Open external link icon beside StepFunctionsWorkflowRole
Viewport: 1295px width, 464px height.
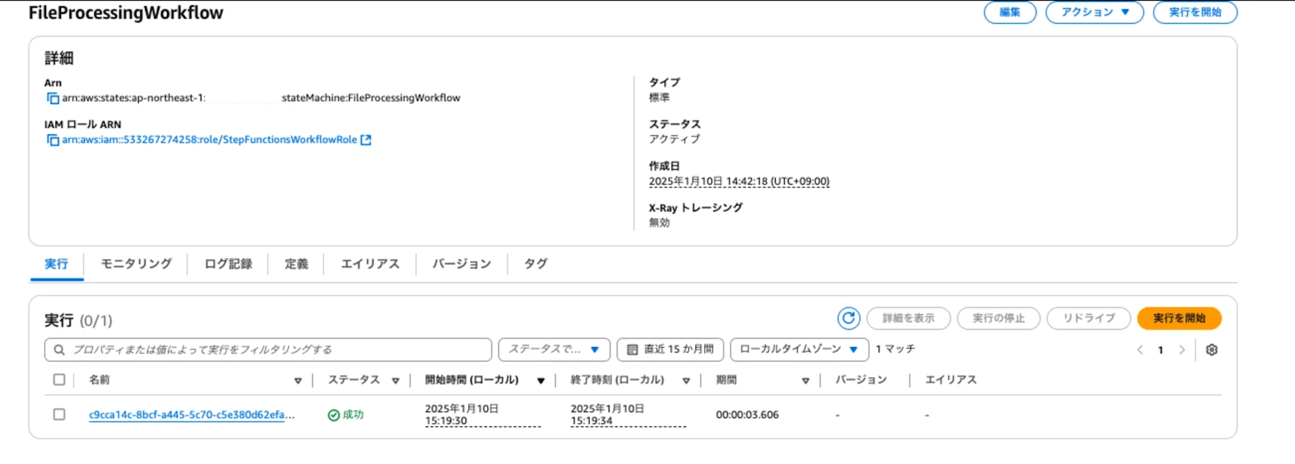366,140
